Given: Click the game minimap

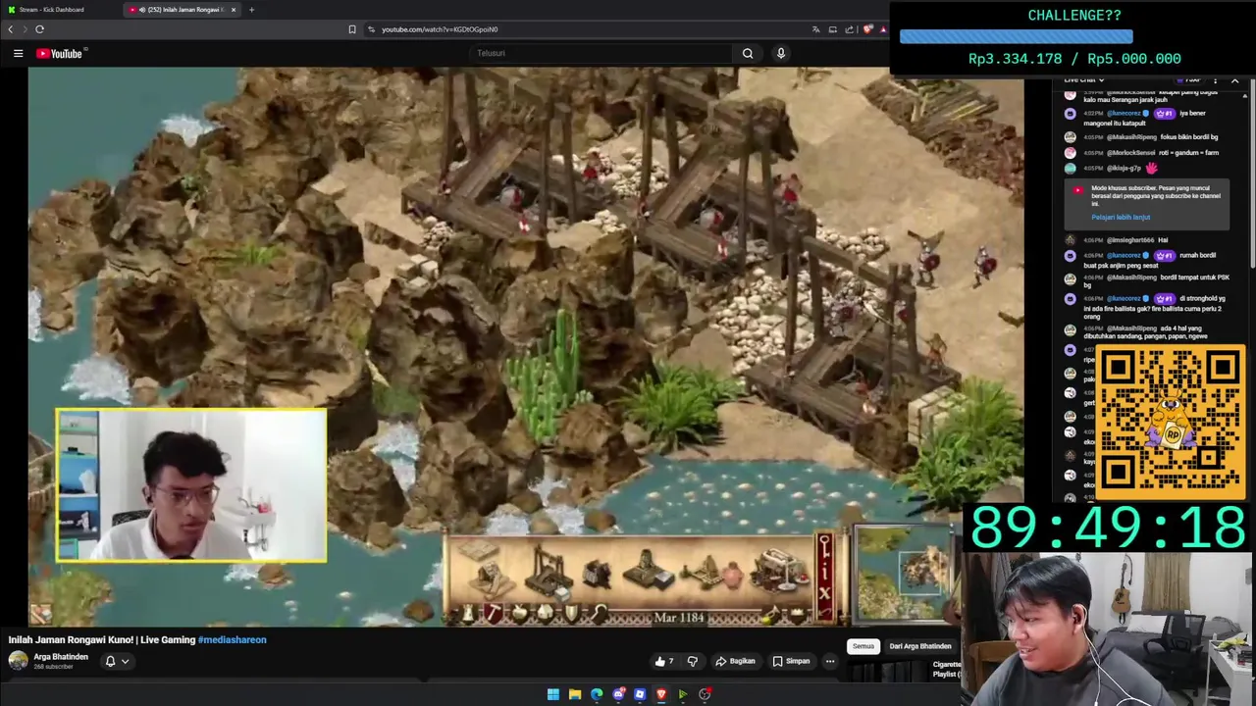Looking at the screenshot, I should 904,575.
